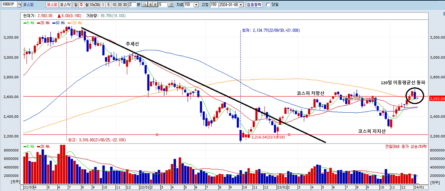Select the 코스피 market button
Image resolution: width=445 pixels, height=191 pixels.
(52, 5)
